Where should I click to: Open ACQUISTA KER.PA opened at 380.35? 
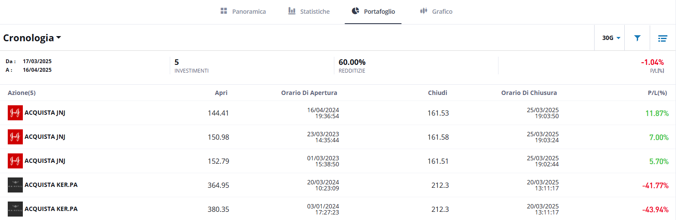(x=51, y=209)
